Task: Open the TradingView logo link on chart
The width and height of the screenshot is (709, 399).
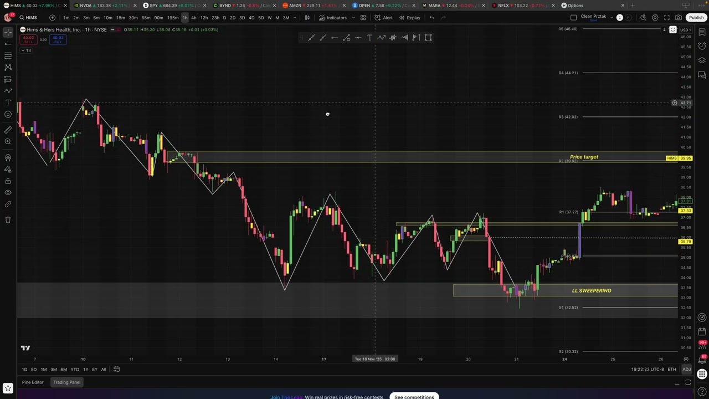Action: tap(25, 348)
